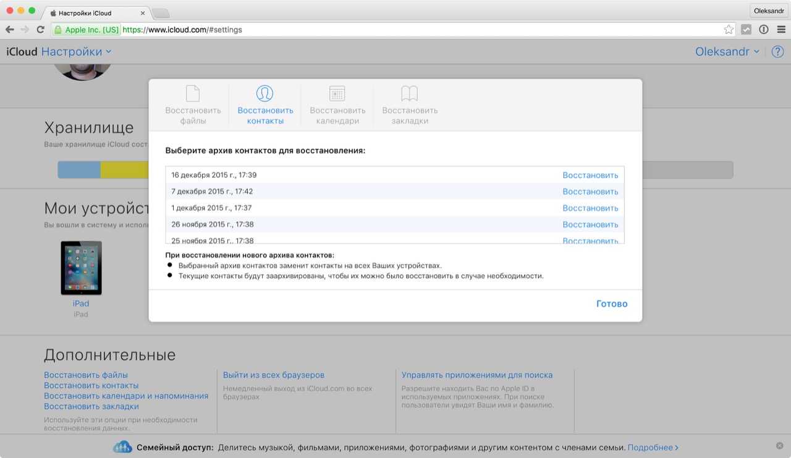Open the Oleksandr account dropdown menu
This screenshot has height=458, width=791.
click(727, 52)
